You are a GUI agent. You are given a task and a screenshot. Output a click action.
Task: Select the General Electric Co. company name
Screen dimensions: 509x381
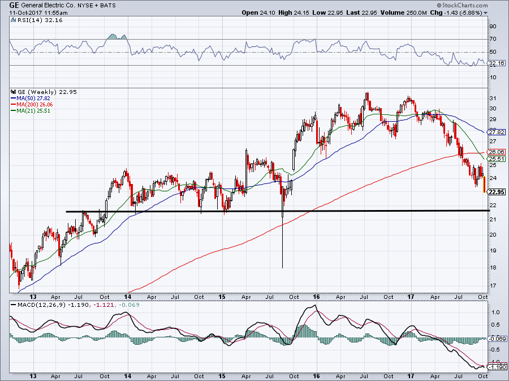pos(49,6)
